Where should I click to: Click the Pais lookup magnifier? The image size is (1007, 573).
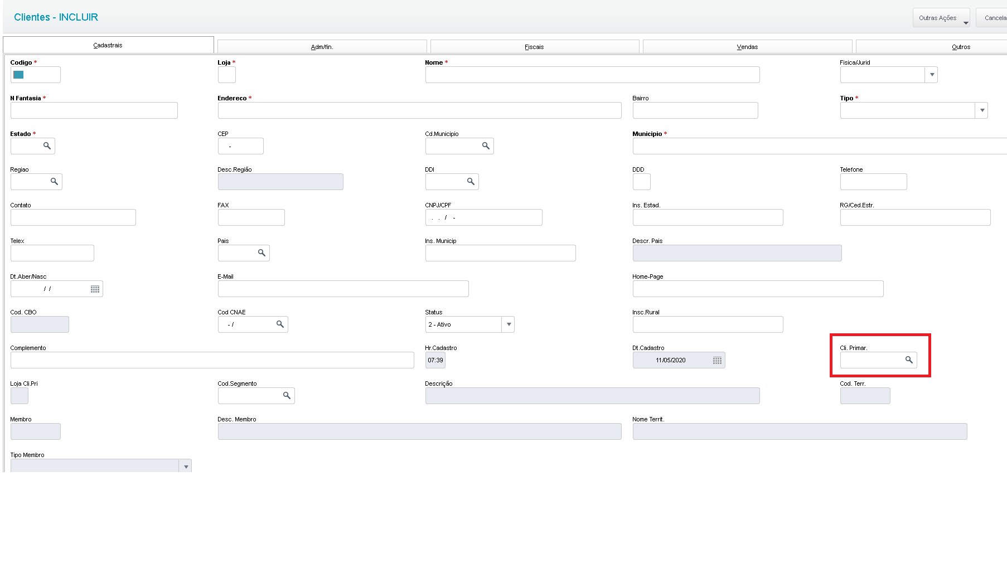[262, 252]
